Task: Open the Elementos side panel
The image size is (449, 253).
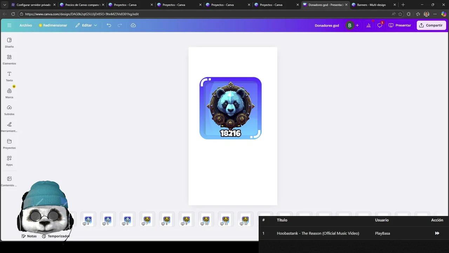Action: pos(9,60)
